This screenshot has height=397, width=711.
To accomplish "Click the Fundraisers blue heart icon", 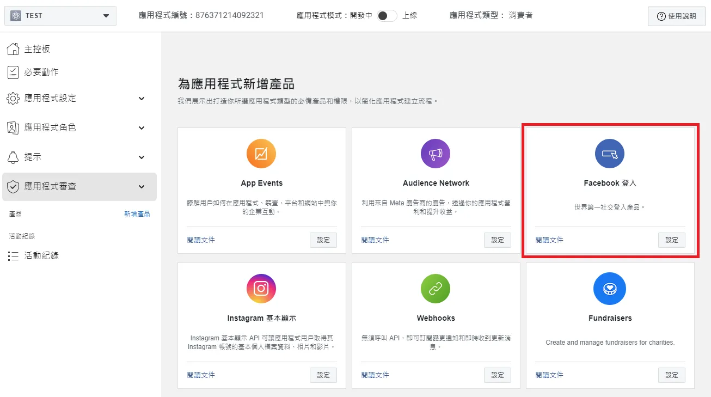I will 610,289.
